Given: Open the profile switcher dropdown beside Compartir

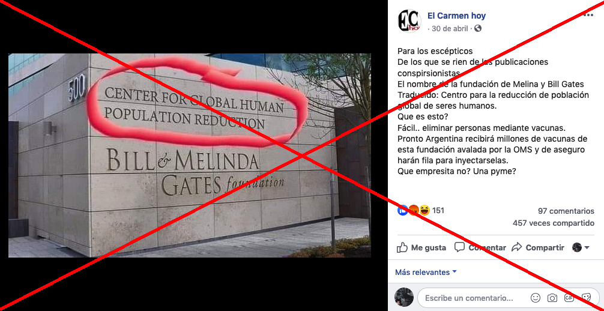Looking at the screenshot, I should [581, 247].
